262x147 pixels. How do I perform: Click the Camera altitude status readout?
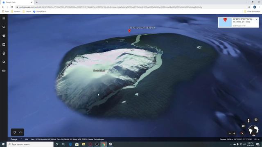point(226,139)
